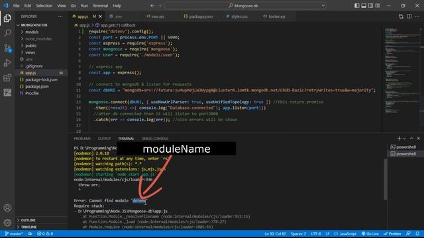Image resolution: width=424 pixels, height=238 pixels.
Task: Open the Help menu
Action: (117, 6)
